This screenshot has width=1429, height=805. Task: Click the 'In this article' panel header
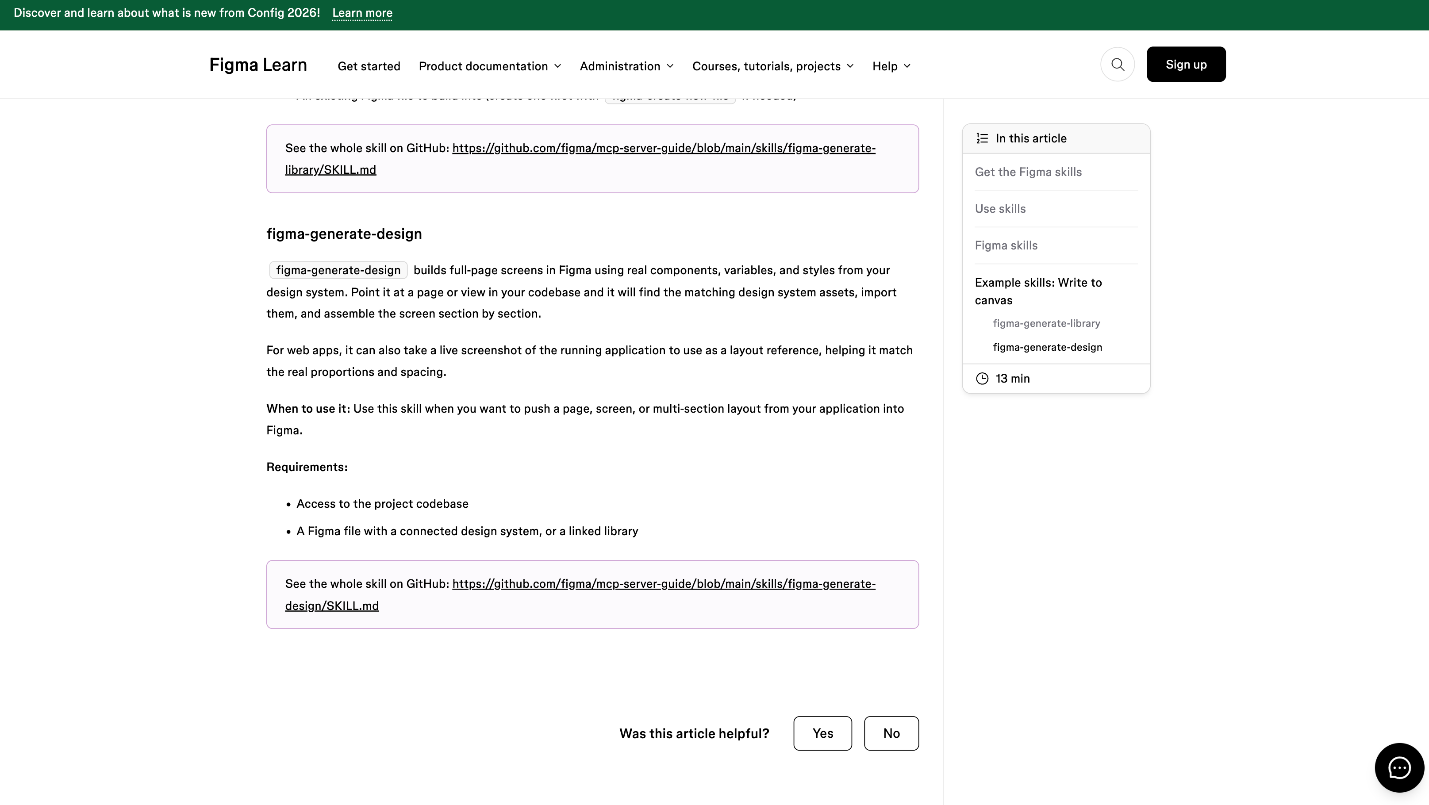coord(1056,138)
